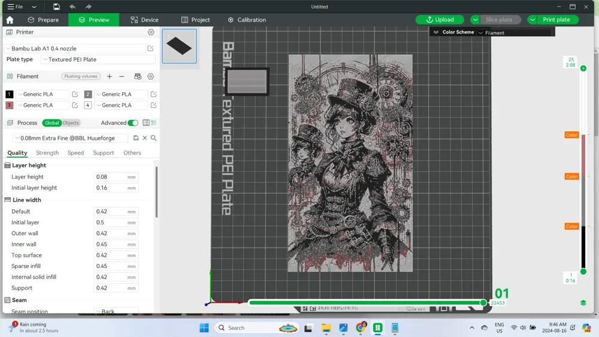The height and width of the screenshot is (337, 599).
Task: Click the Layer height input field
Action: 116,177
